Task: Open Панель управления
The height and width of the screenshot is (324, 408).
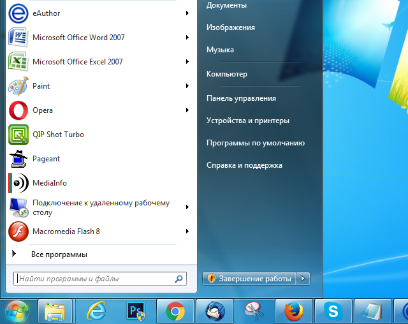Action: (x=241, y=98)
